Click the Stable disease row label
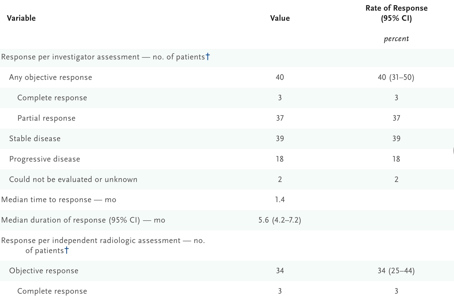The width and height of the screenshot is (454, 298). [x=35, y=139]
